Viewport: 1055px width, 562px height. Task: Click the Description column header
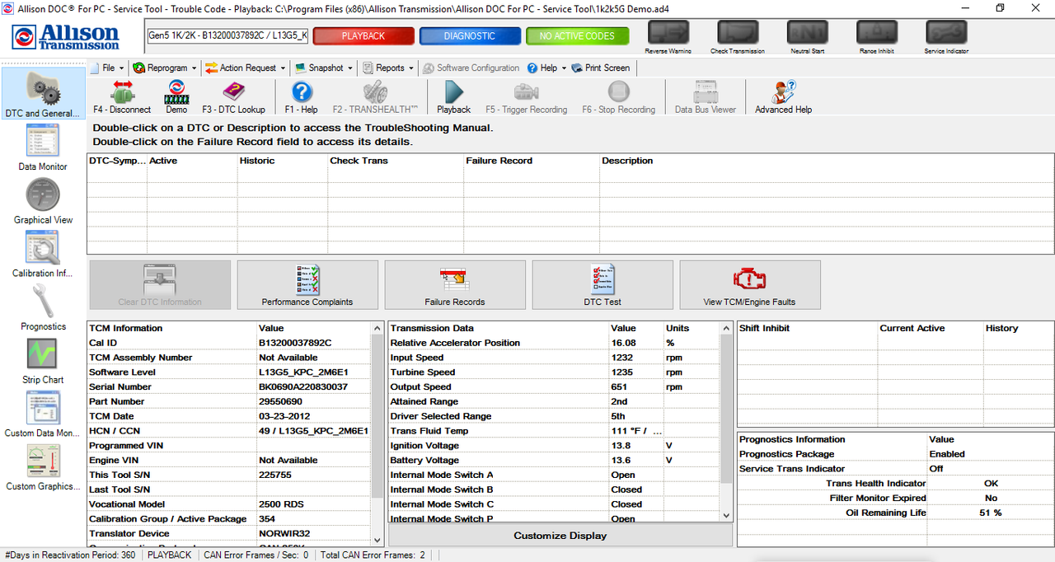click(827, 161)
